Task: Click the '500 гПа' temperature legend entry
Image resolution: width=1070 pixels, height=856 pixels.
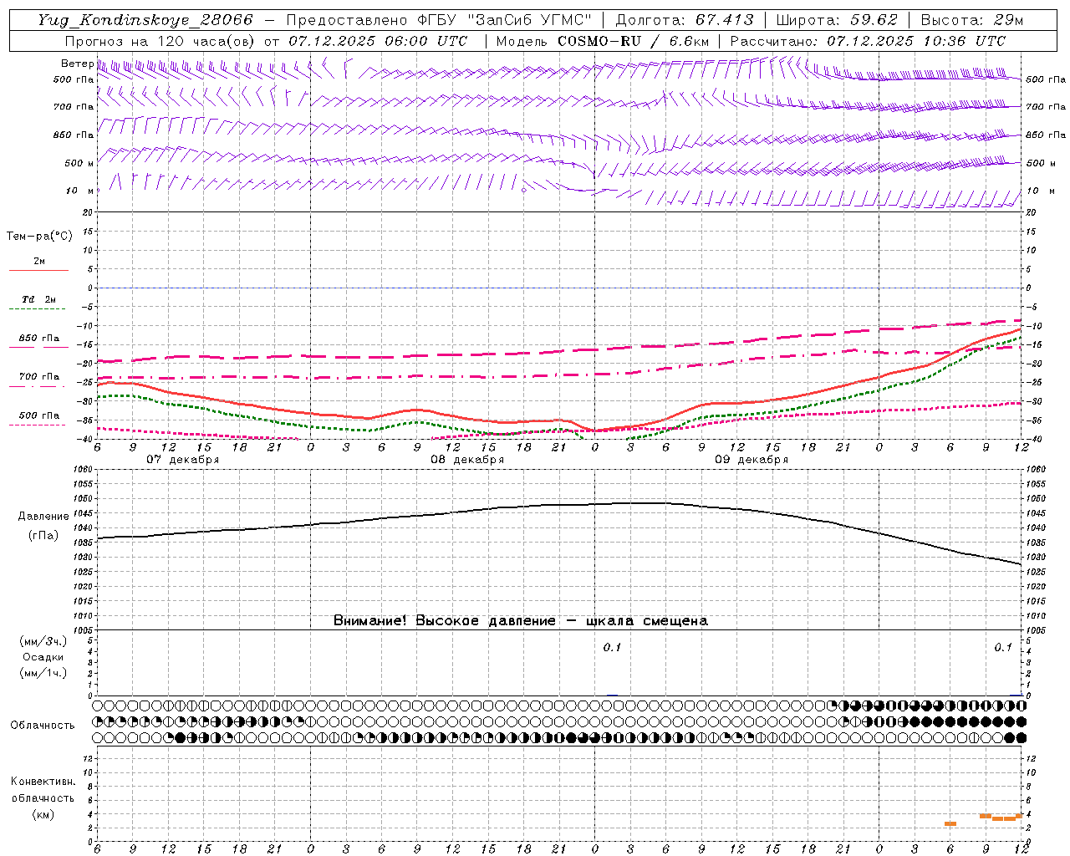Action: pos(39,415)
